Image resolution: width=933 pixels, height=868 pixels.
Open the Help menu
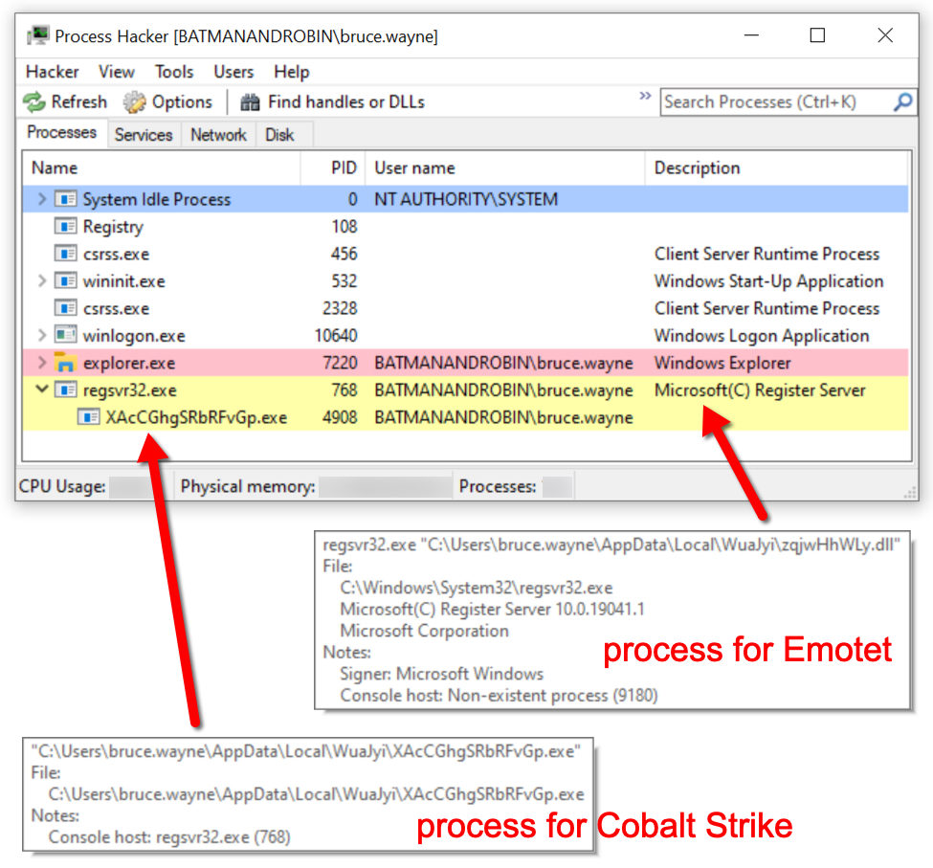(292, 72)
